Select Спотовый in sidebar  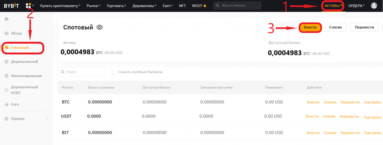[x=20, y=48]
